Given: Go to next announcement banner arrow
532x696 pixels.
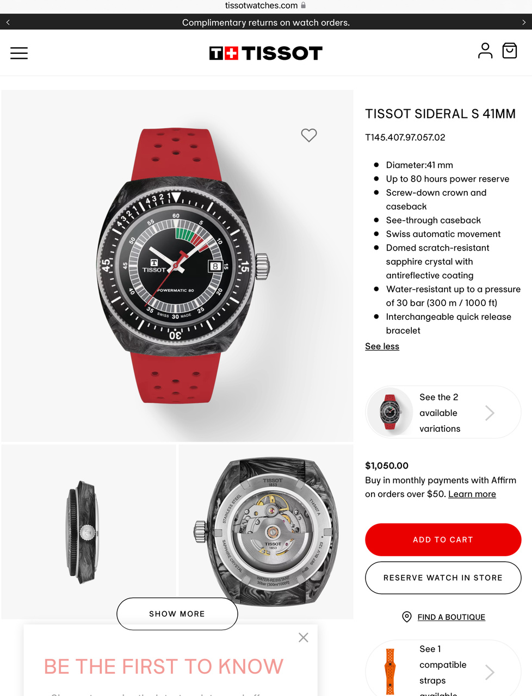Looking at the screenshot, I should [524, 22].
